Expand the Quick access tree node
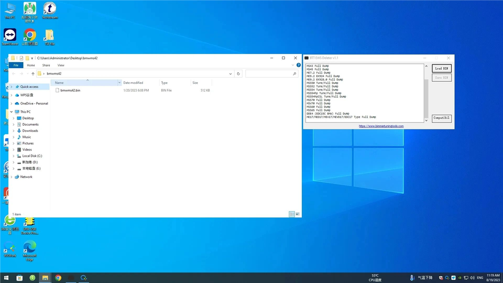The image size is (503, 283). pos(12,86)
